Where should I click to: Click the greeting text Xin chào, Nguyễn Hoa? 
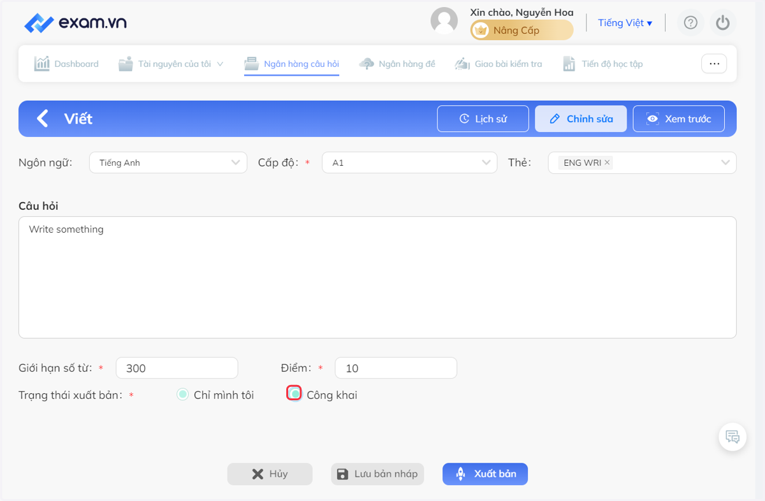(x=521, y=12)
